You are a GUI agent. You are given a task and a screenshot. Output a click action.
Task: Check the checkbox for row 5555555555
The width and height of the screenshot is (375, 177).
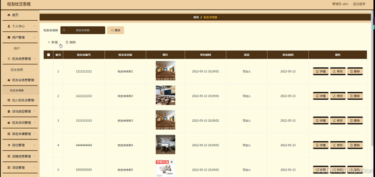pyautogui.click(x=48, y=170)
